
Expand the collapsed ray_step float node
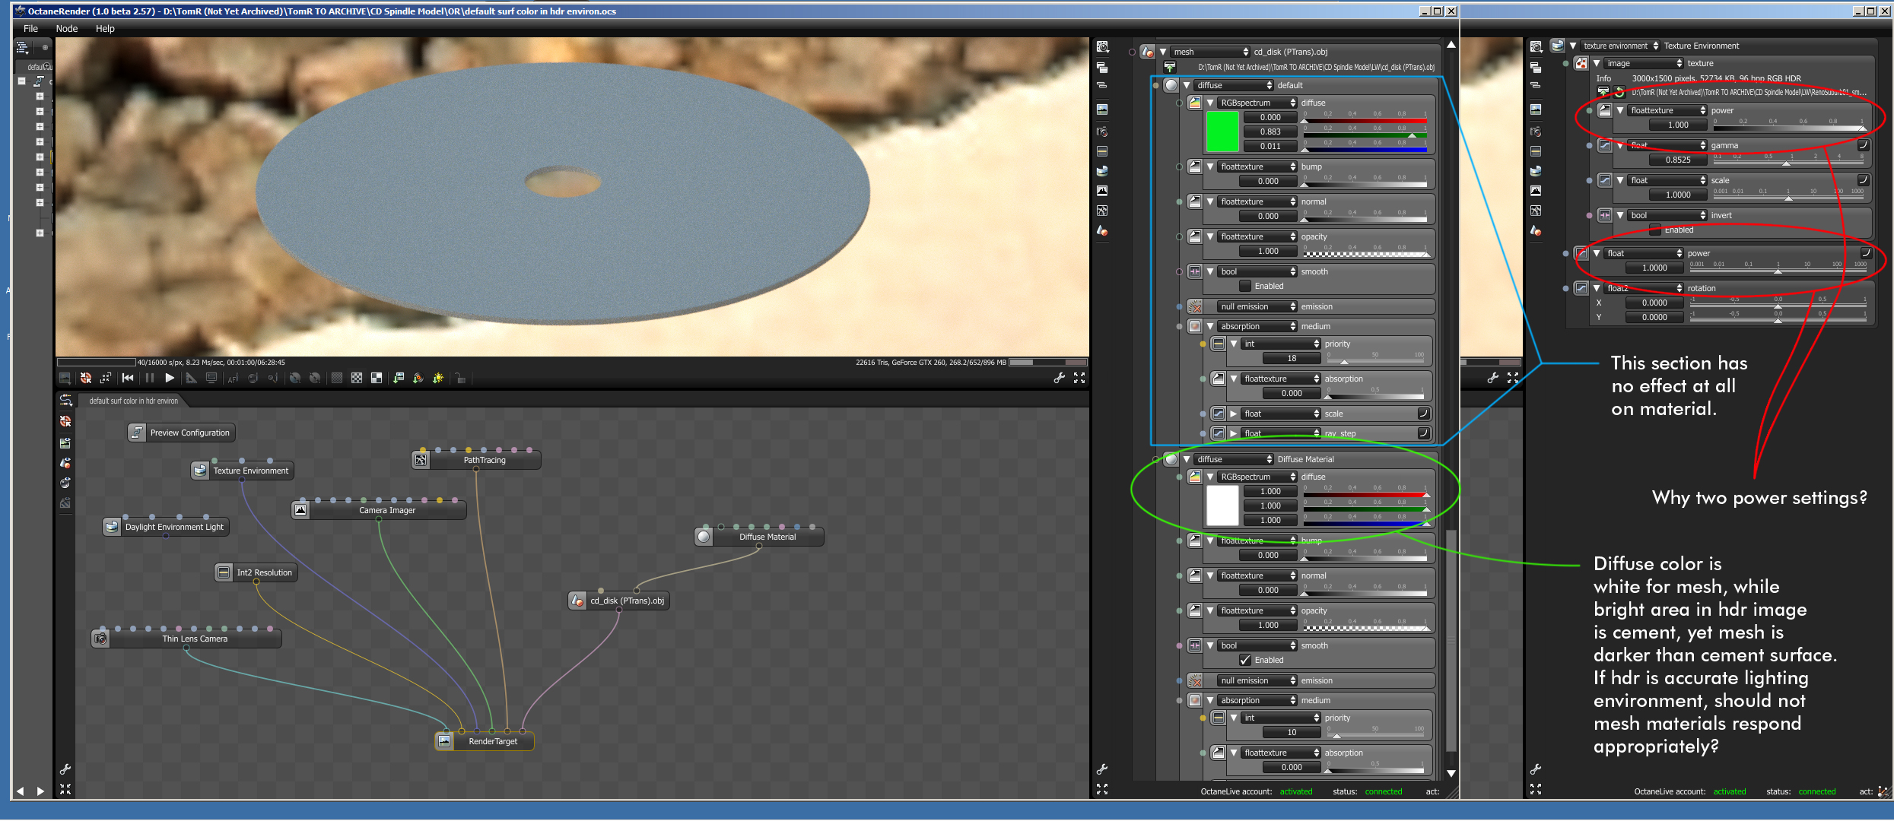pyautogui.click(x=1234, y=433)
